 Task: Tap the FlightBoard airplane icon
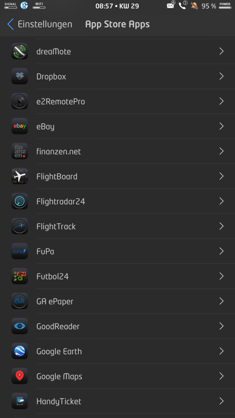click(x=19, y=176)
